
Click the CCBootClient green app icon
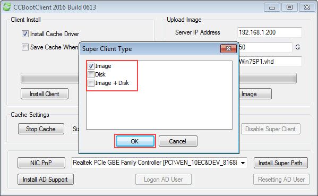(x=7, y=6)
